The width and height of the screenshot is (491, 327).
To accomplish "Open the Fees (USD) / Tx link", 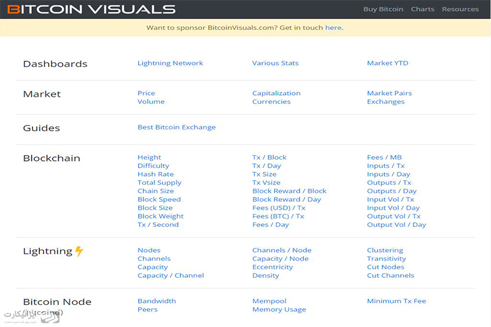I will tap(279, 208).
